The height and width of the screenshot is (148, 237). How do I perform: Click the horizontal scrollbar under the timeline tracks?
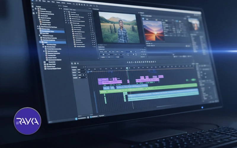click(x=169, y=106)
